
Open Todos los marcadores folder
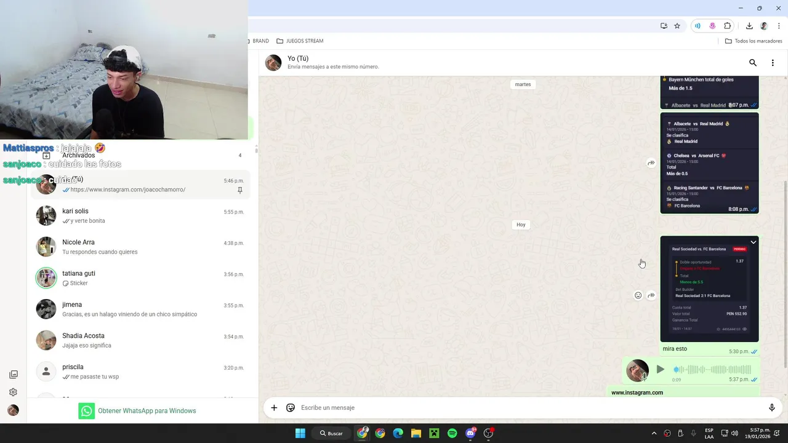click(x=754, y=41)
